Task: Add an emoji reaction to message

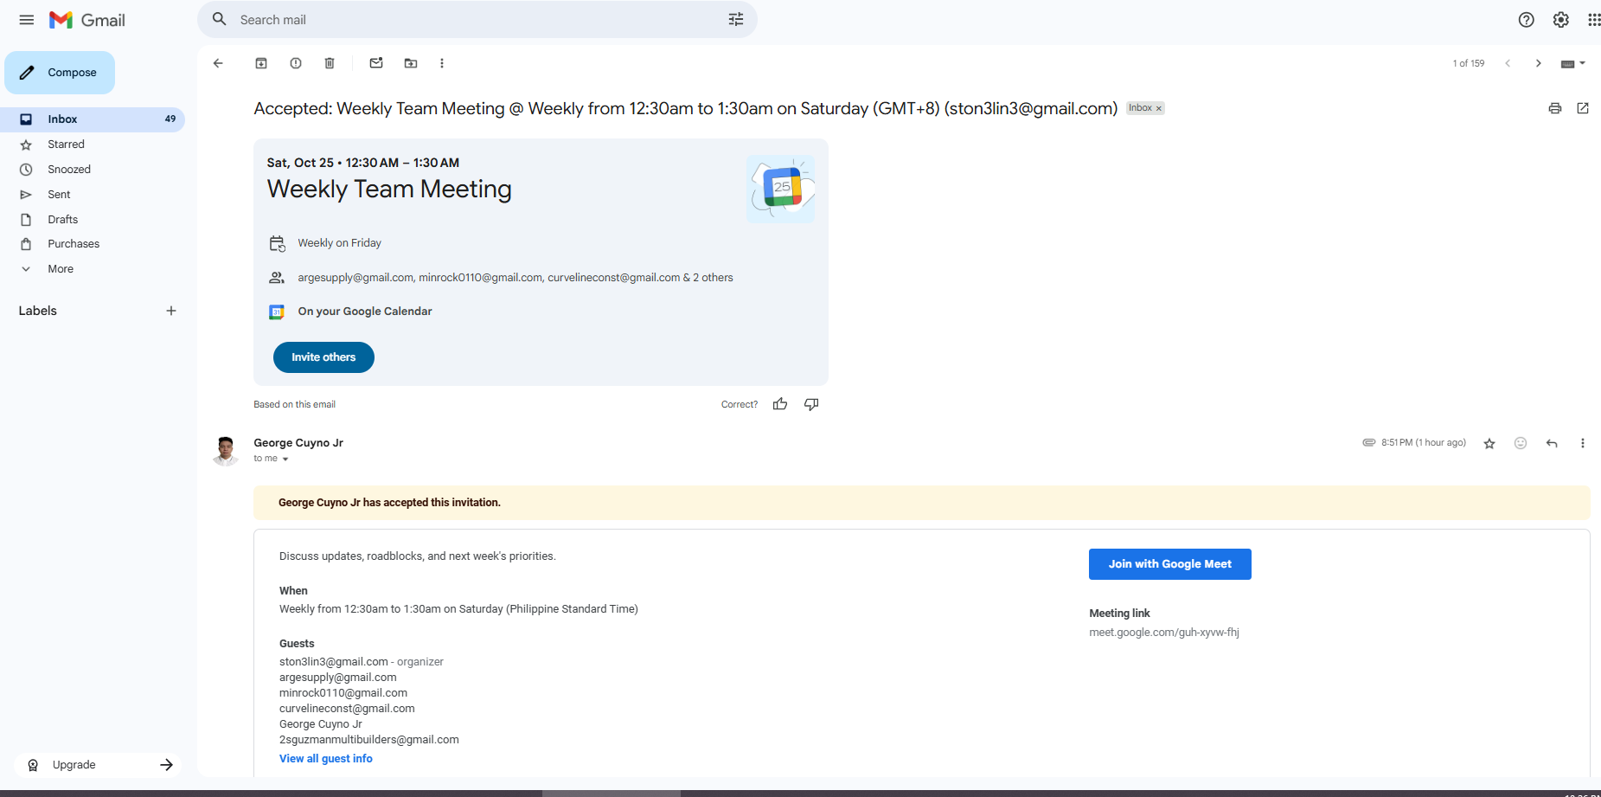Action: tap(1521, 443)
